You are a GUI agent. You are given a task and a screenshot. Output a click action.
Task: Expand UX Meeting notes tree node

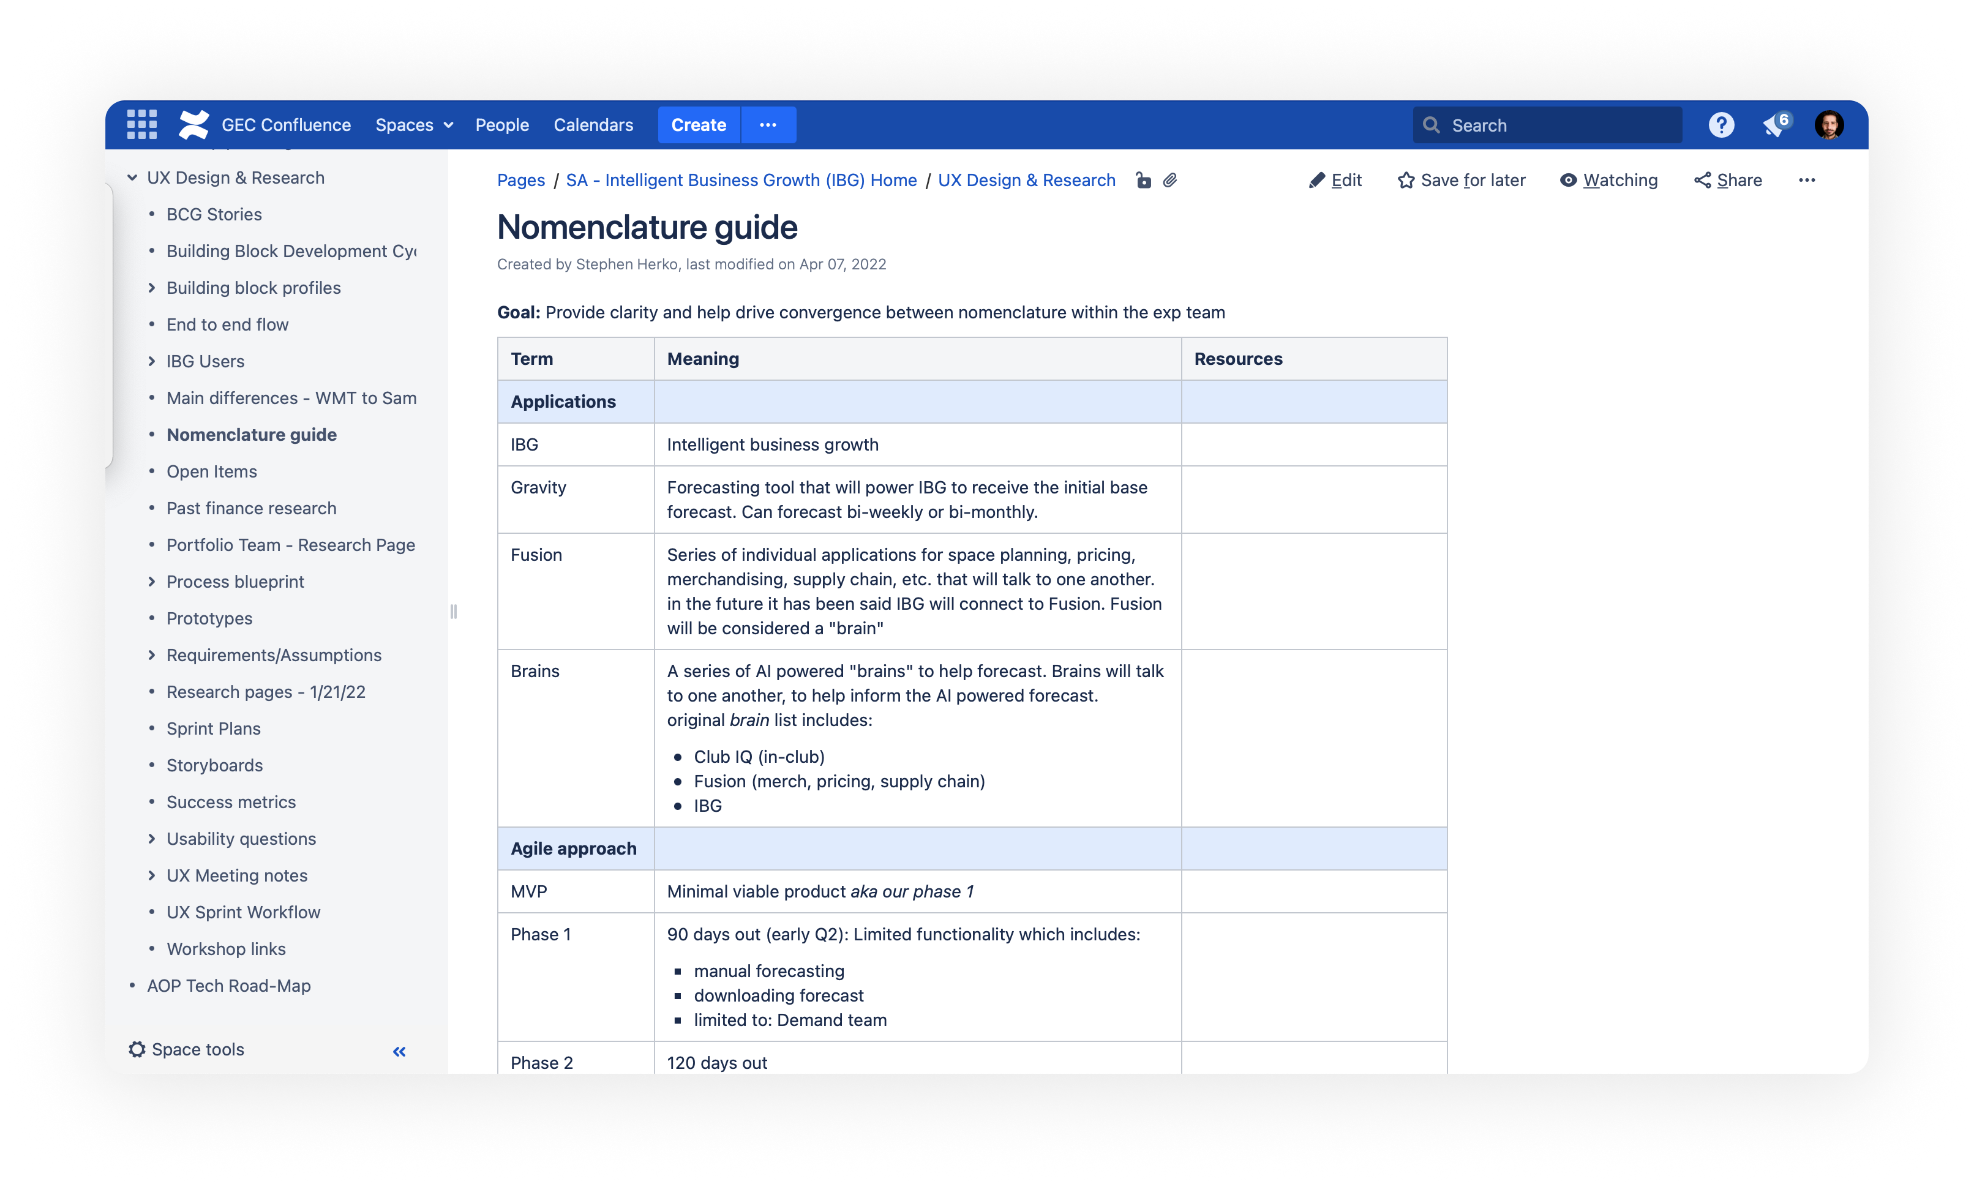152,875
